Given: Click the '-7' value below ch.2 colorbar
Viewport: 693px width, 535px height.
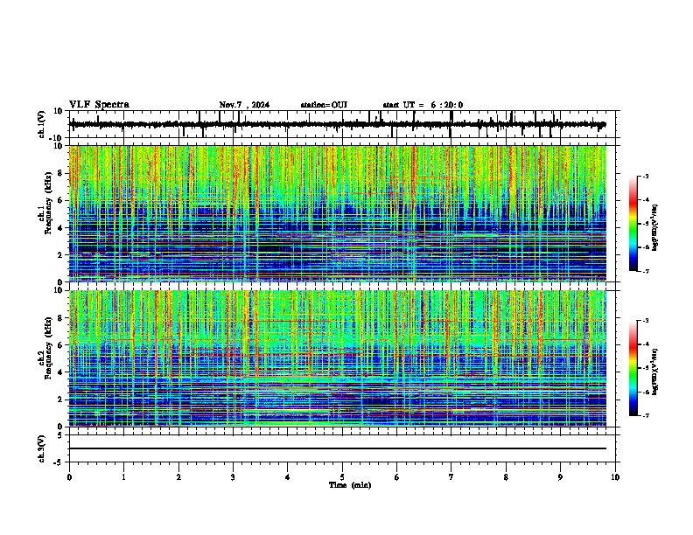Looking at the screenshot, I should pos(646,415).
